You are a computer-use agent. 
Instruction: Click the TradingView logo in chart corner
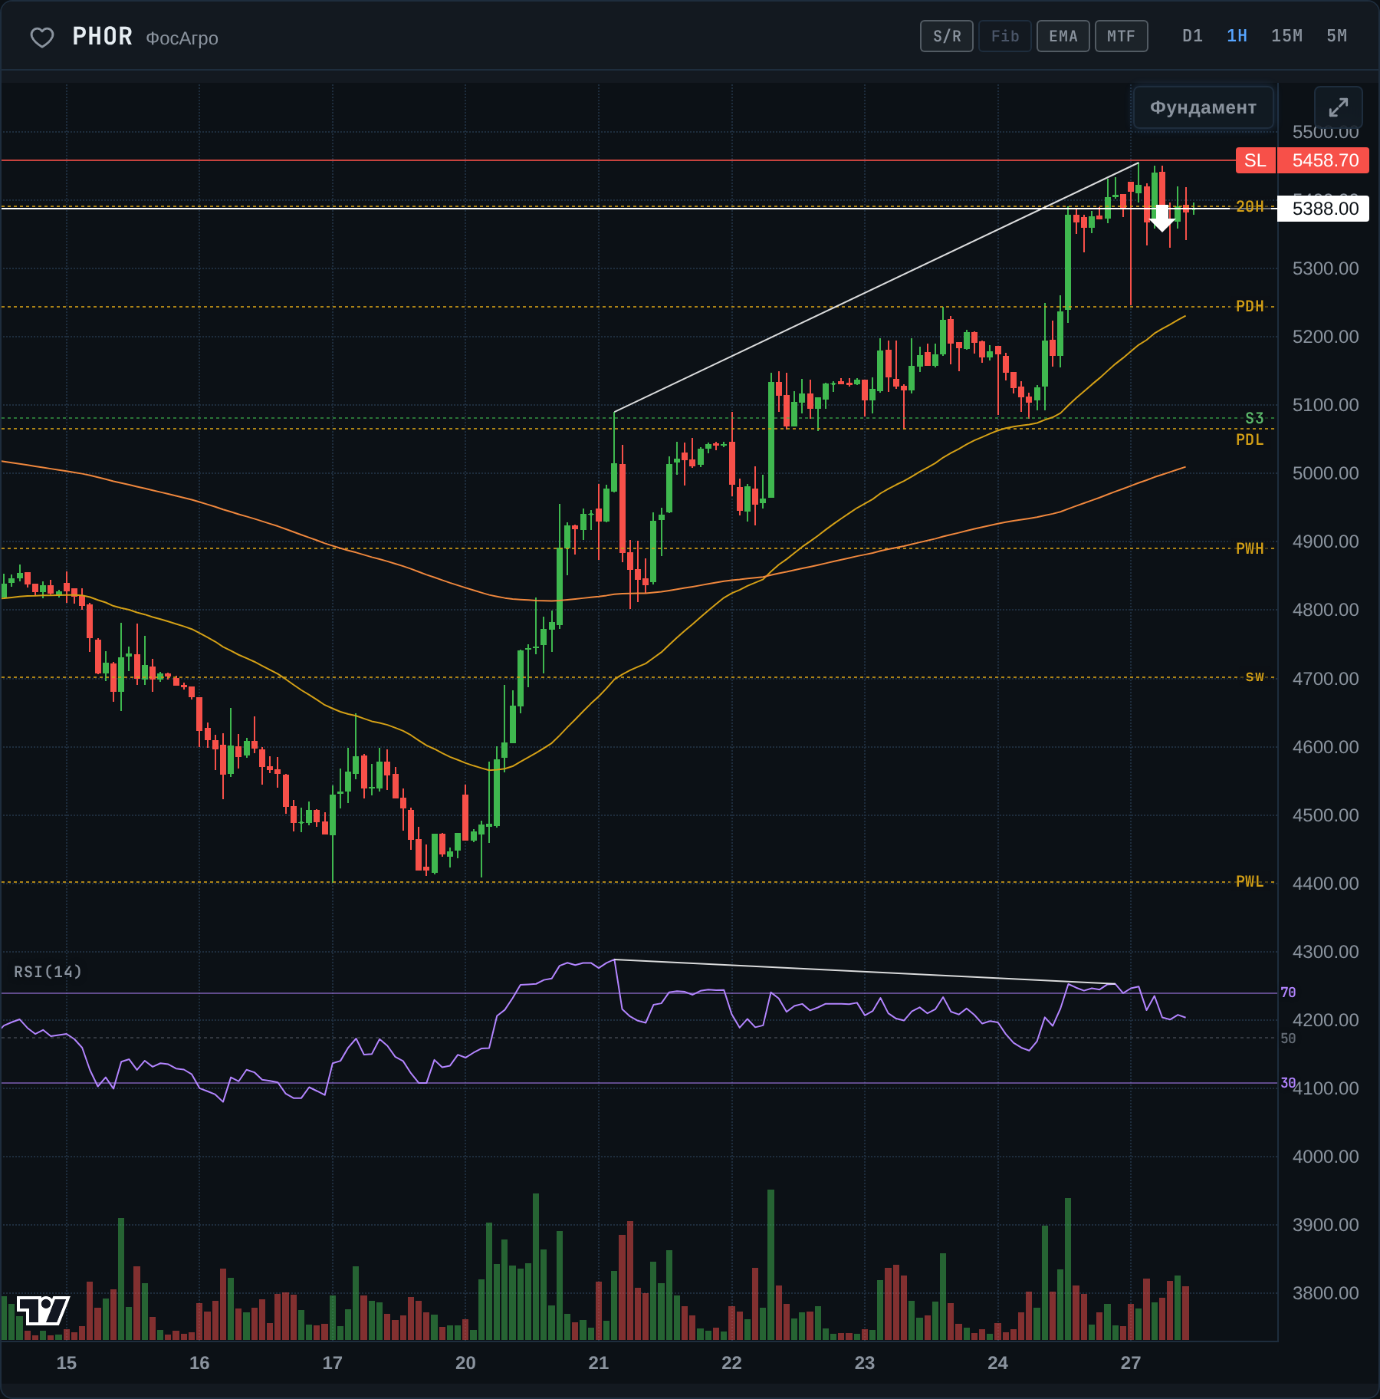pyautogui.click(x=43, y=1310)
